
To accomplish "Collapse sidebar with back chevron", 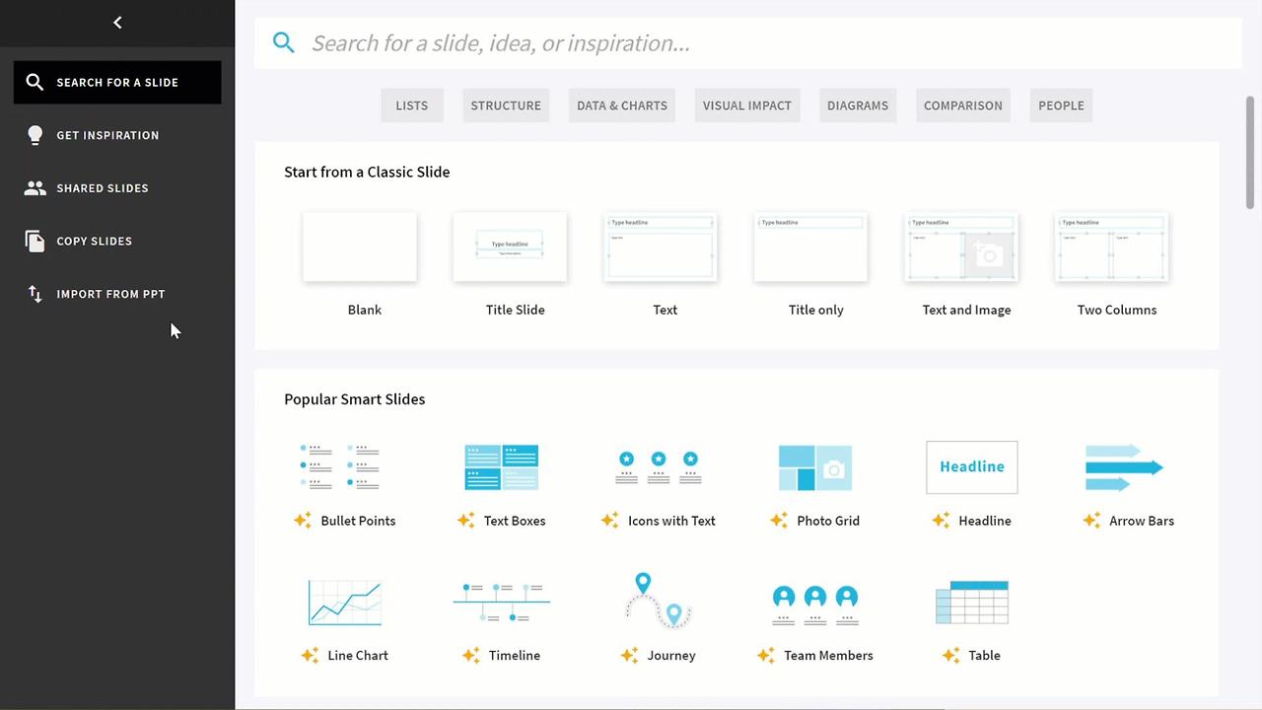I will tap(117, 23).
